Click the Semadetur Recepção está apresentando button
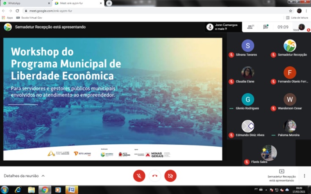311x194 pixels. [281, 175]
